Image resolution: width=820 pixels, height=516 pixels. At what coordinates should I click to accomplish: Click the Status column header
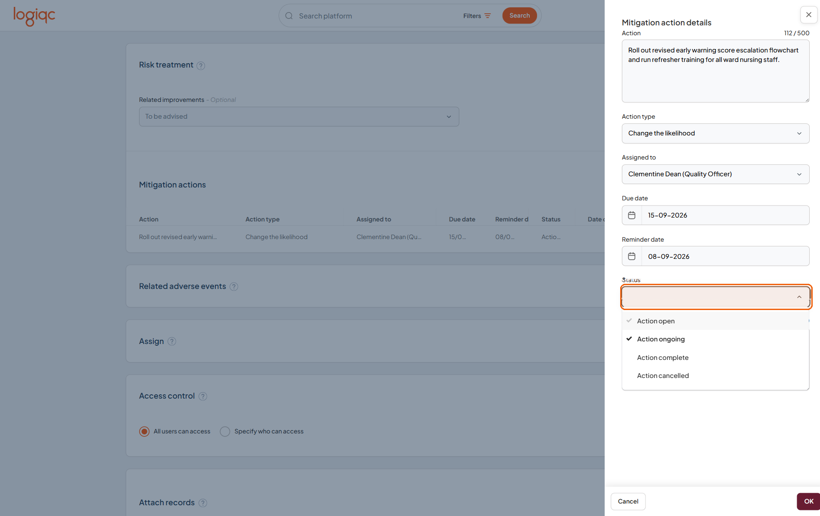(551, 219)
